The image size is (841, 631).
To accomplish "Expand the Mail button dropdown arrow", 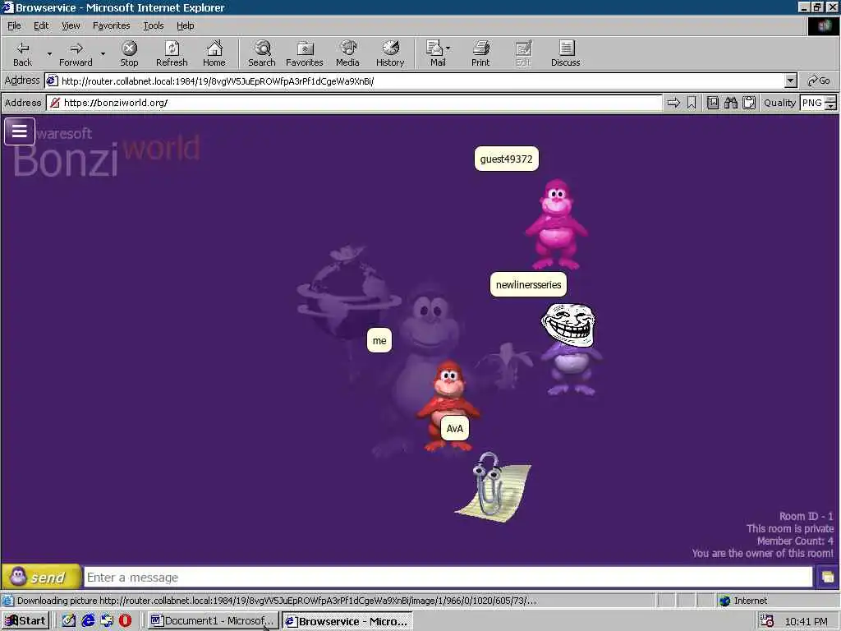I will (448, 48).
